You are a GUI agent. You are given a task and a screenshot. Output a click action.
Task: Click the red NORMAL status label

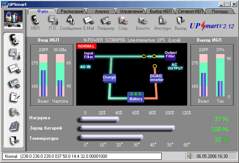pyautogui.click(x=87, y=46)
